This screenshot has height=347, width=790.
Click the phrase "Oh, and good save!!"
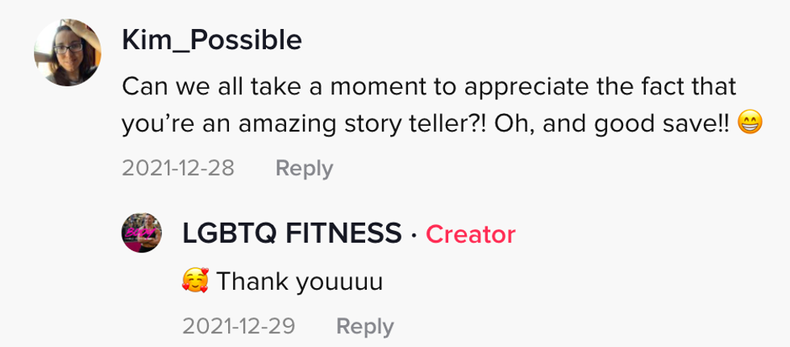tap(606, 123)
